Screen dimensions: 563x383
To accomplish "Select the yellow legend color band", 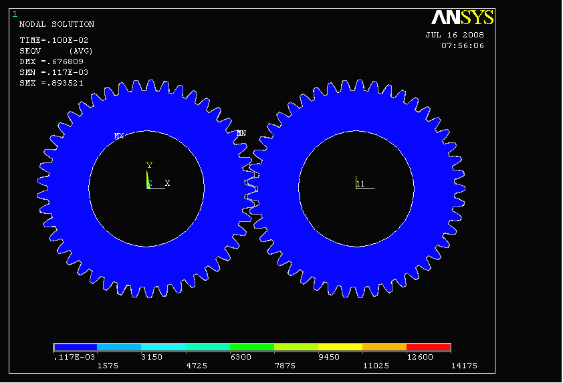I will coord(340,348).
